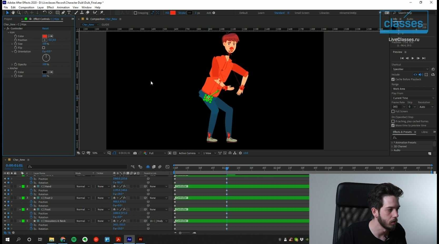439x244 pixels.
Task: Collapse the C | Foot layer
Action: tap(20, 210)
